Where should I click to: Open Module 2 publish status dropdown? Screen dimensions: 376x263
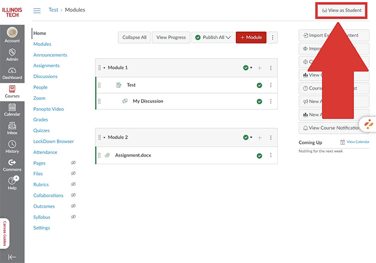[x=248, y=138]
